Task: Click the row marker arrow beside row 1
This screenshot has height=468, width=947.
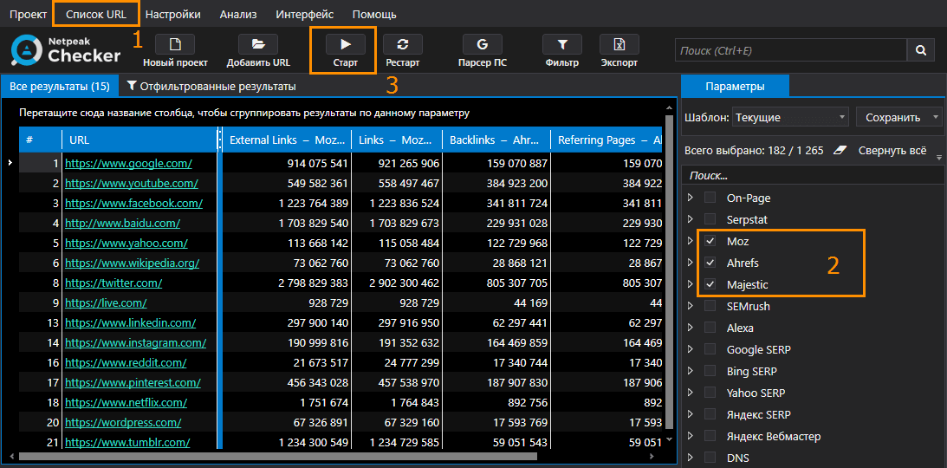Action: pos(9,163)
